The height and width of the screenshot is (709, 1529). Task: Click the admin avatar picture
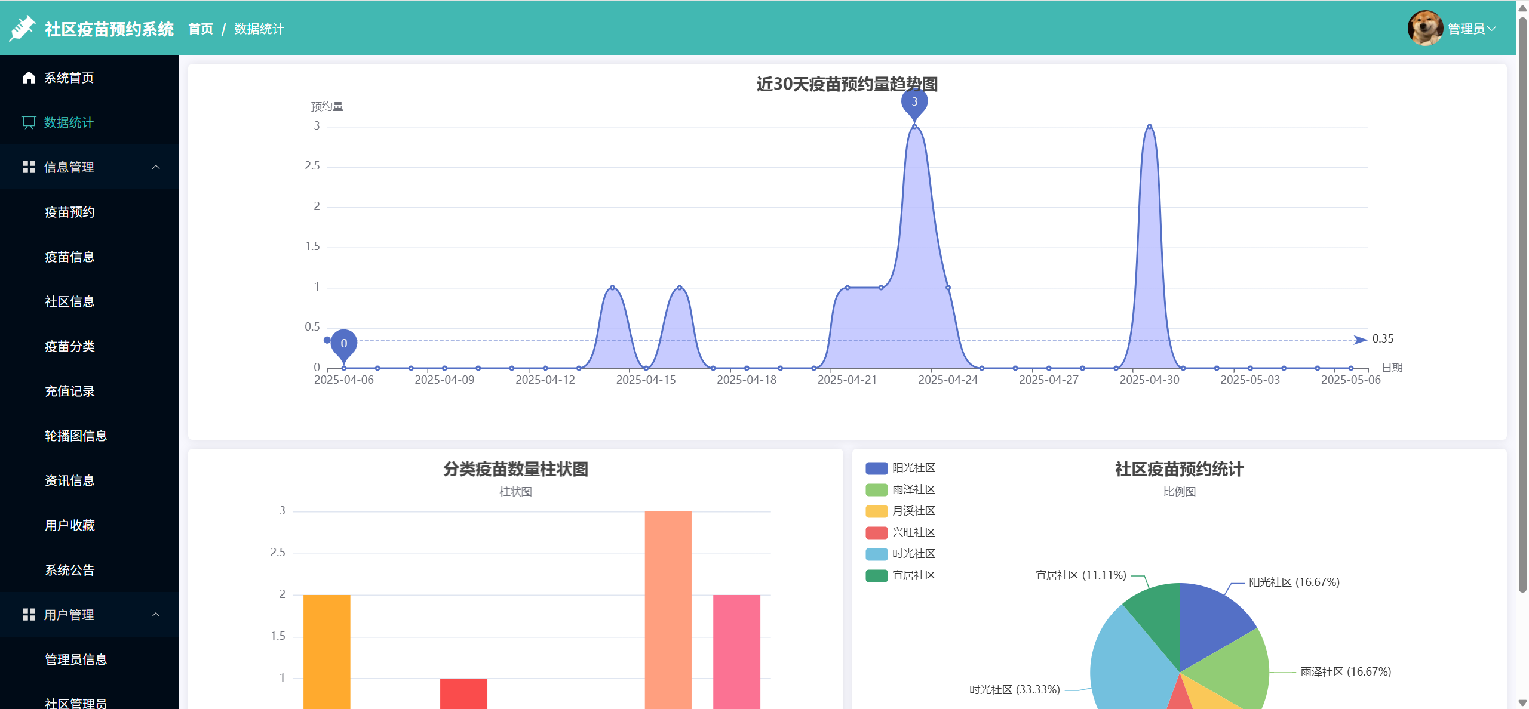(1424, 28)
